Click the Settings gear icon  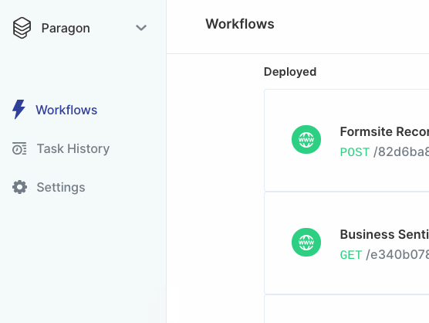click(20, 187)
